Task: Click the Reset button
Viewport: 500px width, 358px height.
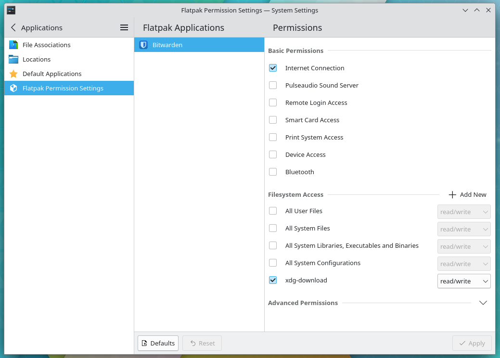Action: tap(202, 343)
